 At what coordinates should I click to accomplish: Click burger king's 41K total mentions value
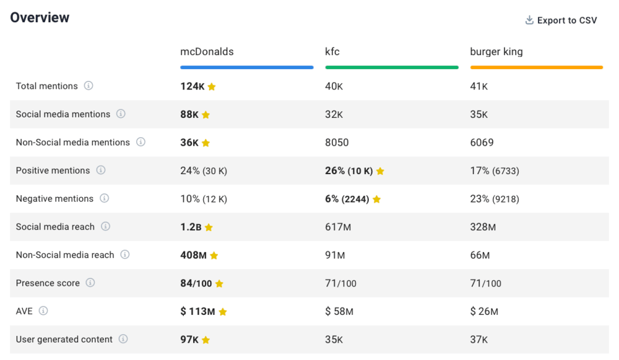tap(479, 86)
